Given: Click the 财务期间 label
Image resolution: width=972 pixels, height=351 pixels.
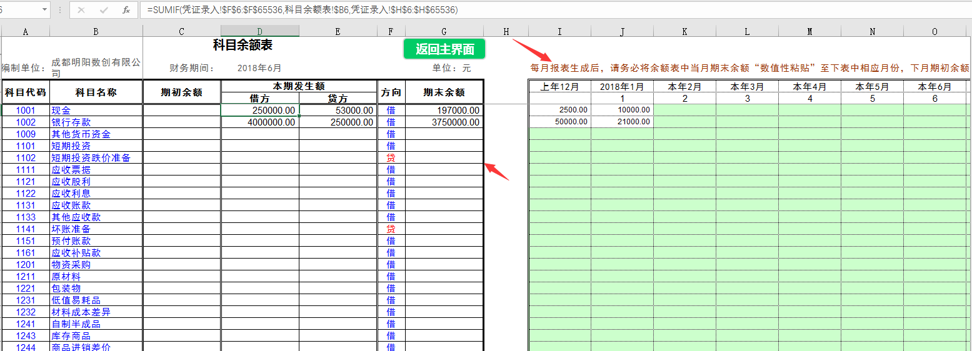Looking at the screenshot, I should coord(192,68).
